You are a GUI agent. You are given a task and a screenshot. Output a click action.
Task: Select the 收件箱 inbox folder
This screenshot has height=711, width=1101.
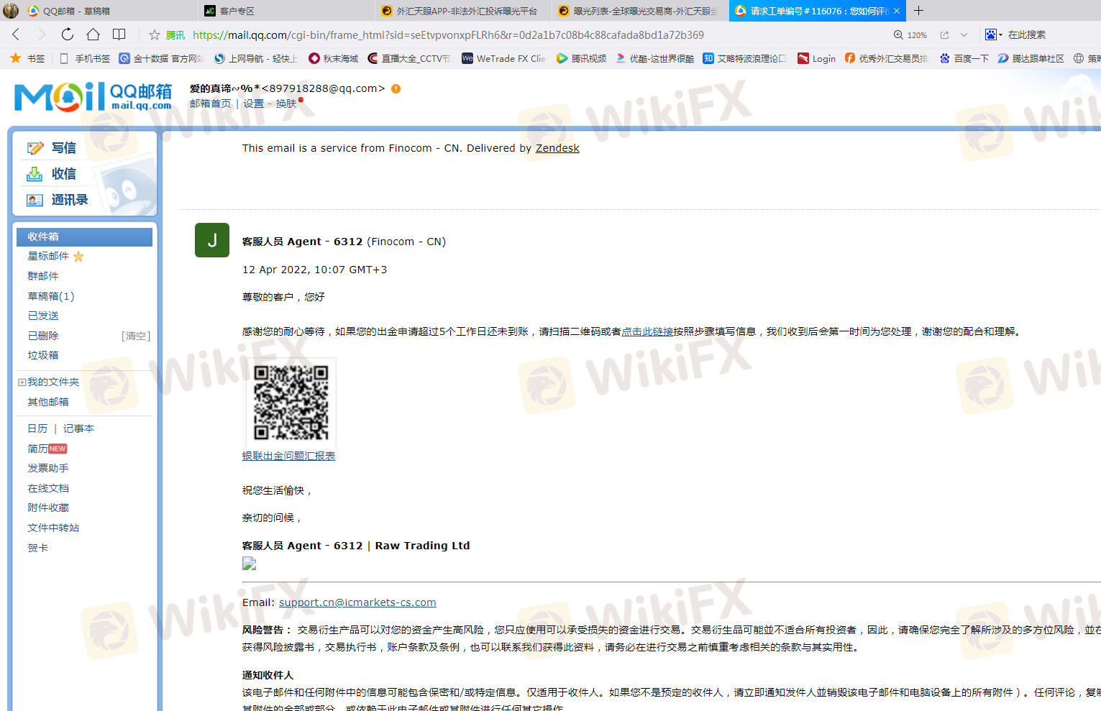84,237
